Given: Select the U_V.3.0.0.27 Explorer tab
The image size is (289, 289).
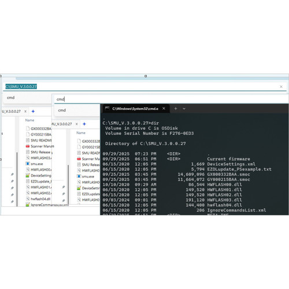Looking at the screenshot, I should (11, 112).
